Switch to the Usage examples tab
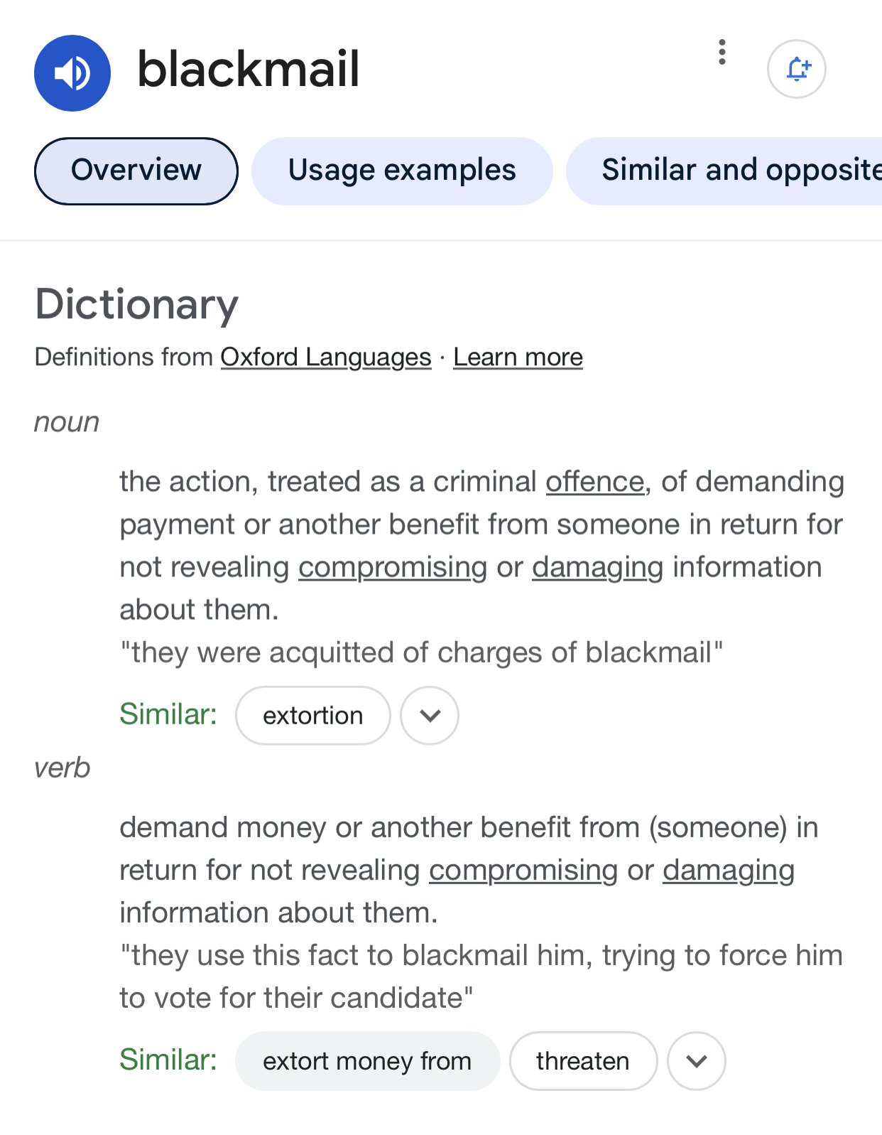 click(x=402, y=171)
